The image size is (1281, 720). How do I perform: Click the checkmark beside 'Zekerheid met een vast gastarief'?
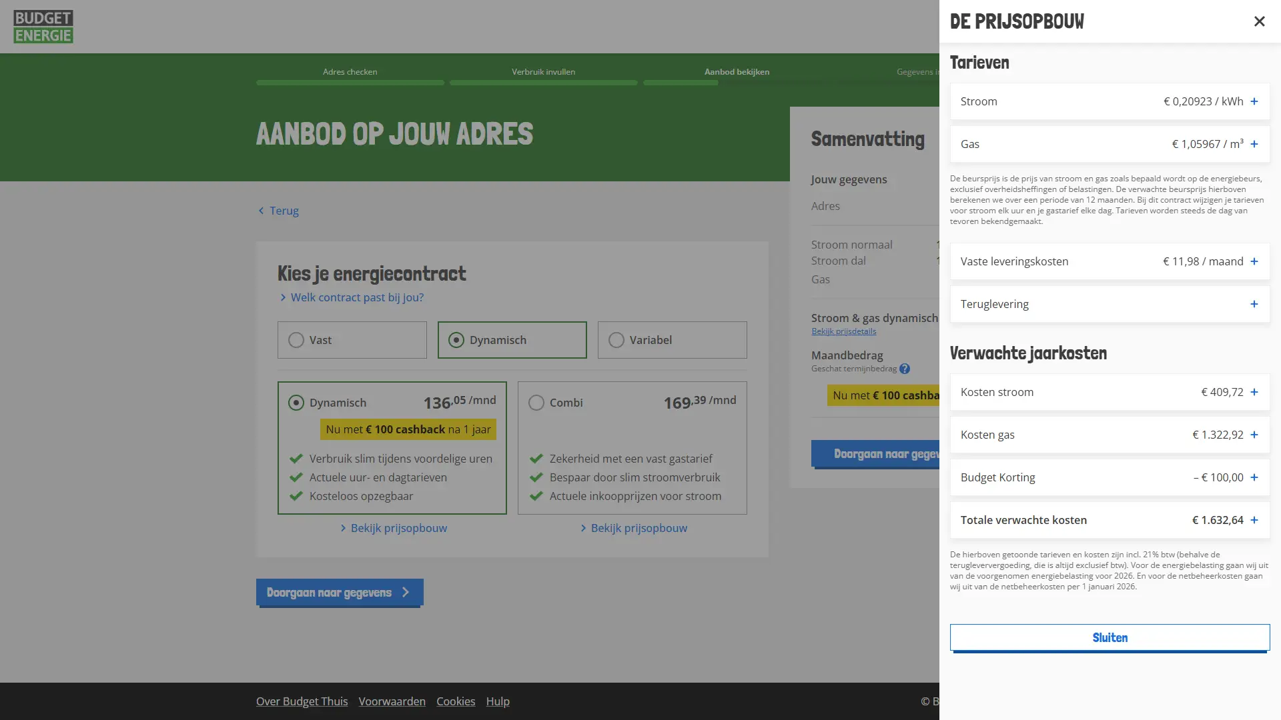tap(536, 459)
